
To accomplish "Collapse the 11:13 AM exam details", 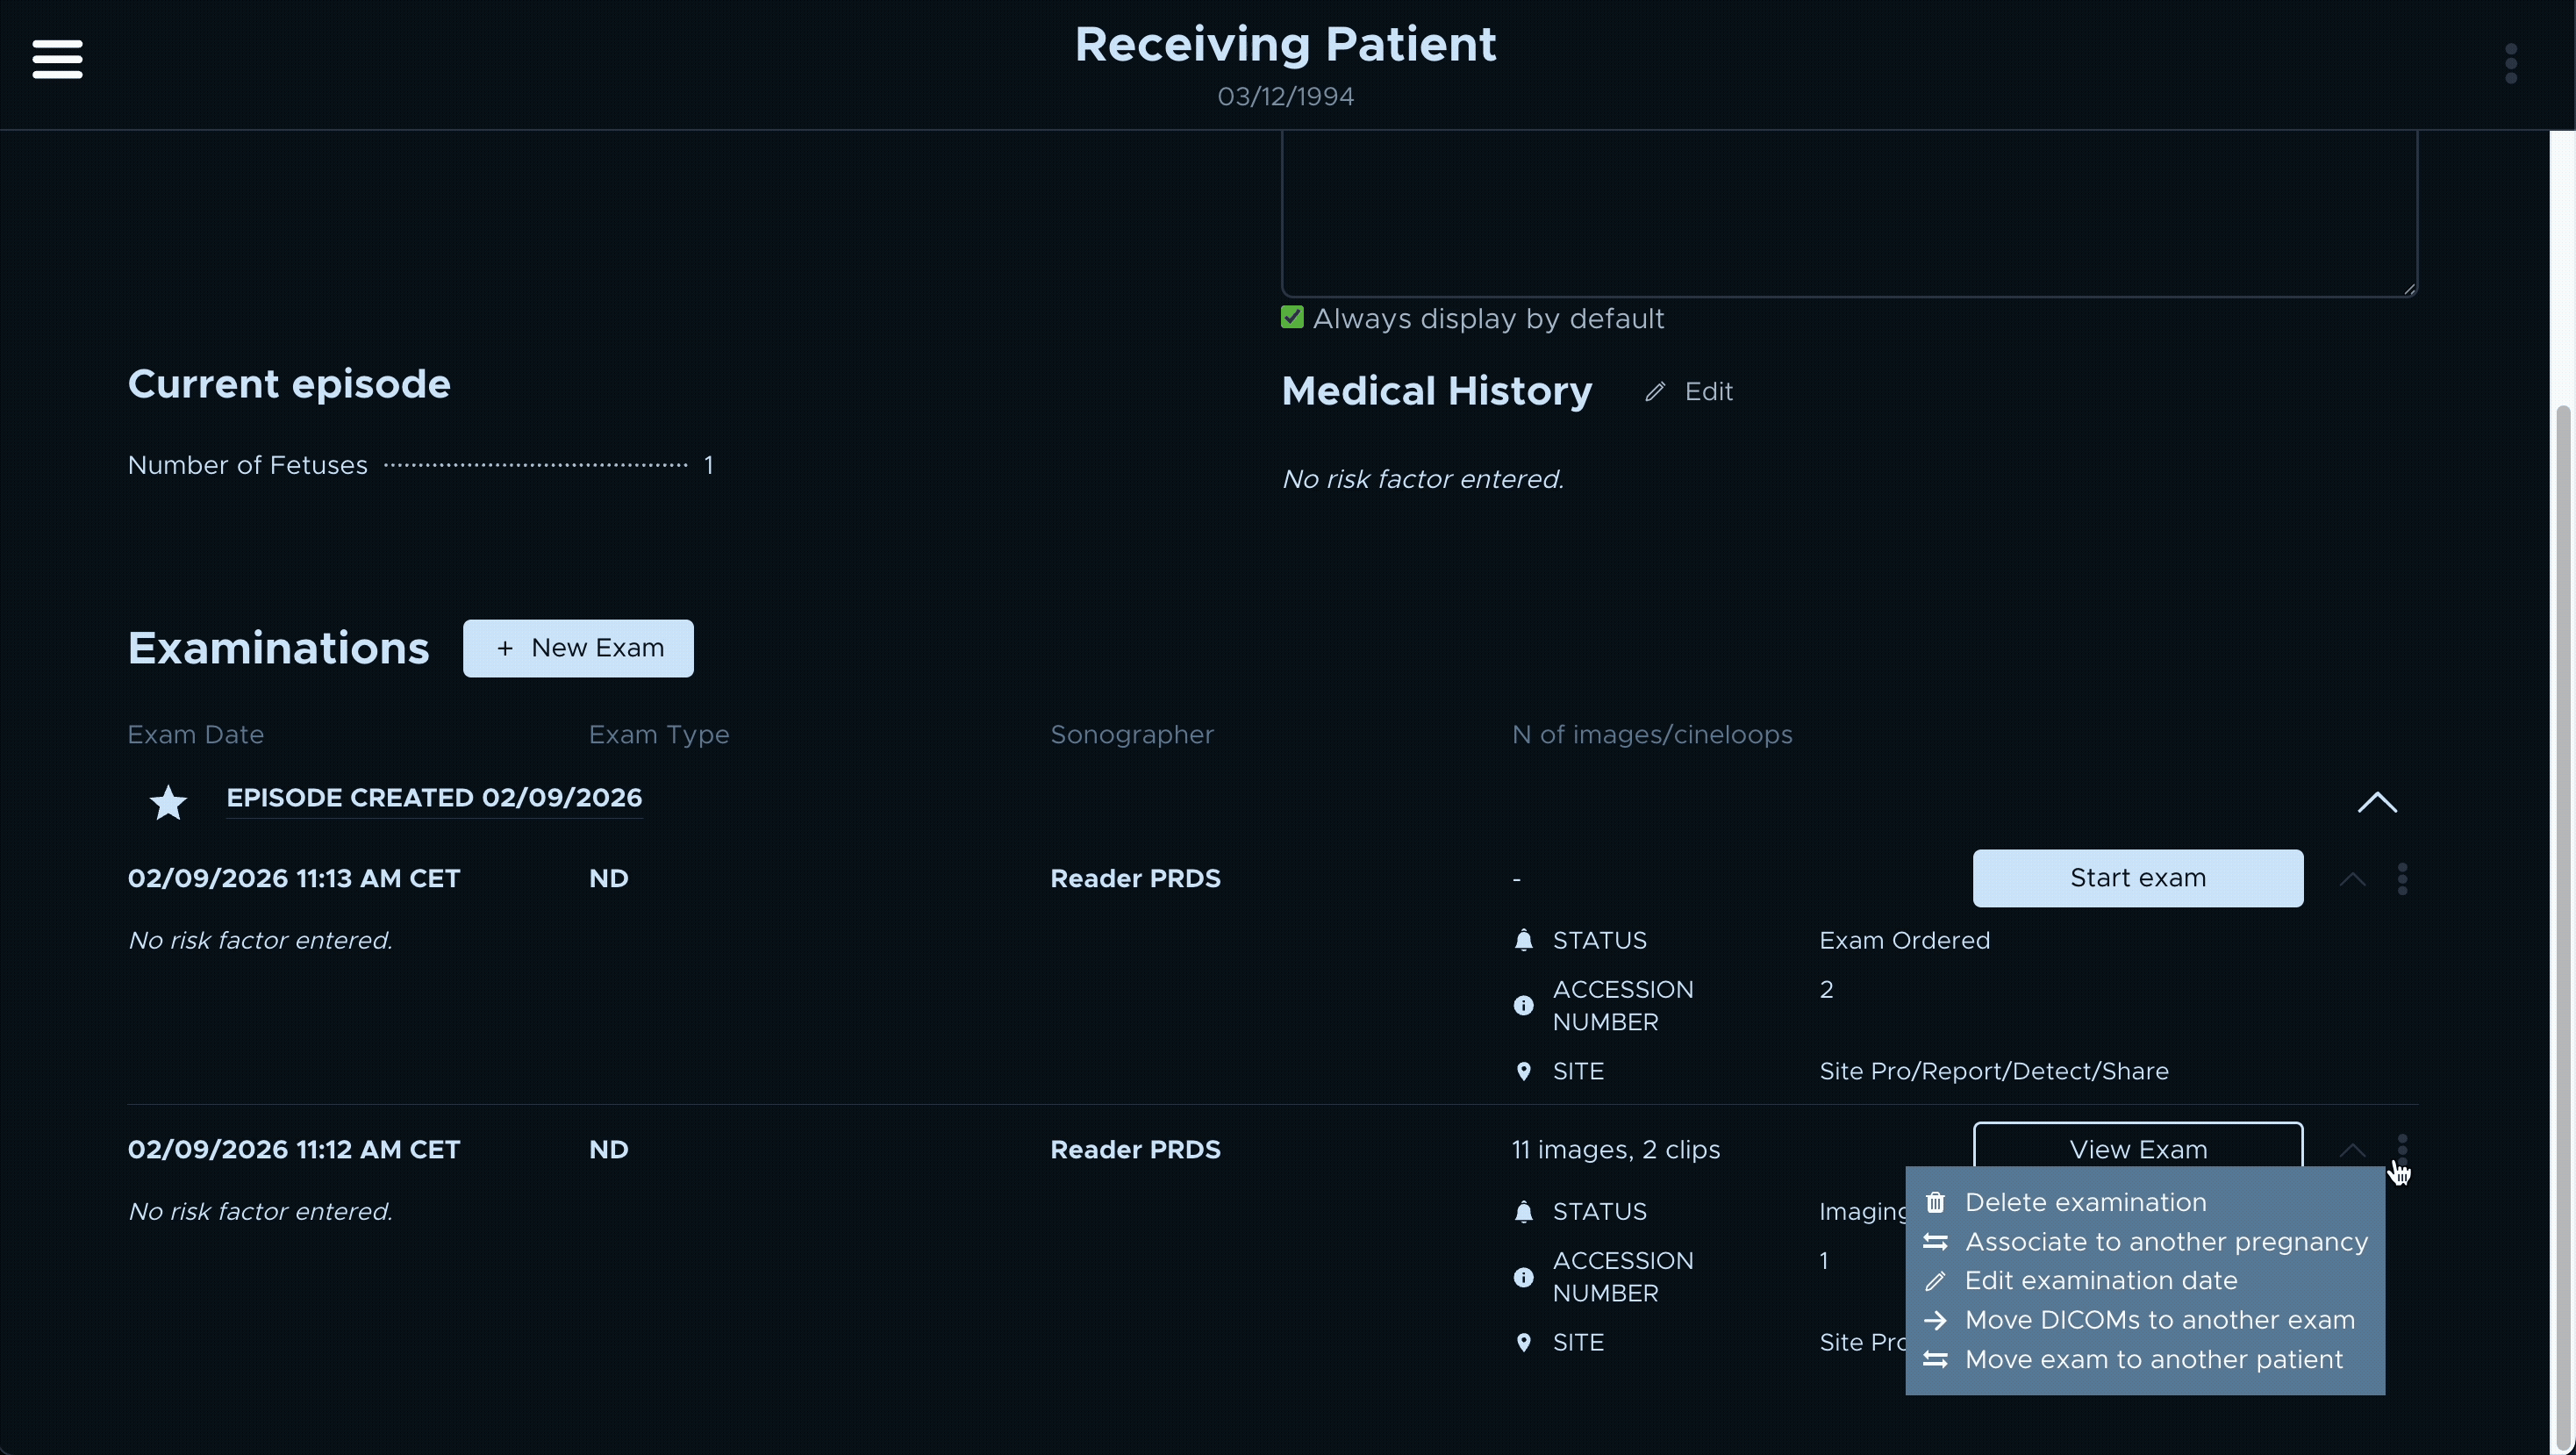I will (x=2352, y=878).
